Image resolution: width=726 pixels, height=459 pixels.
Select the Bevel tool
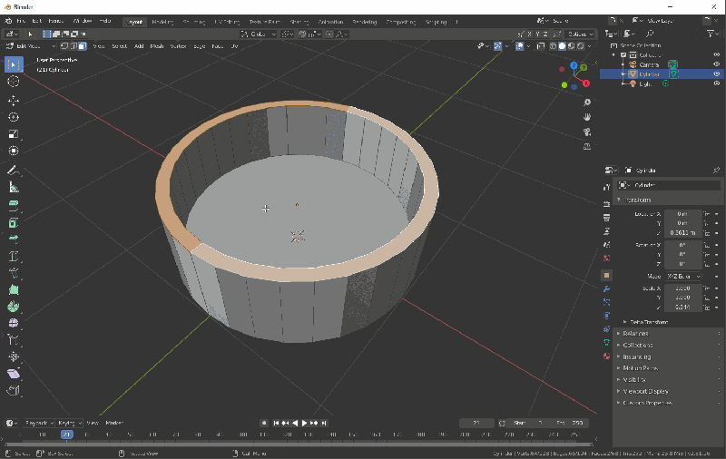pos(14,239)
